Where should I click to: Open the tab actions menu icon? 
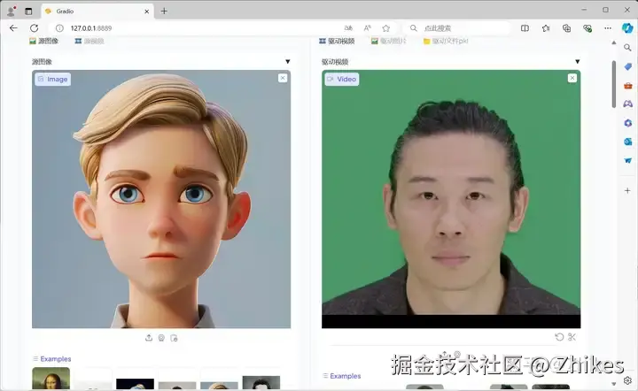pos(28,11)
